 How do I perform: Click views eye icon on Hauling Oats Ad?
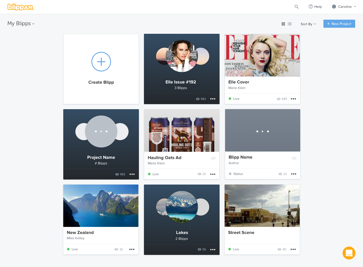pos(200,174)
